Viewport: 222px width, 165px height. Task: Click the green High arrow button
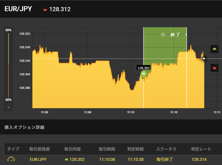[x=214, y=49]
